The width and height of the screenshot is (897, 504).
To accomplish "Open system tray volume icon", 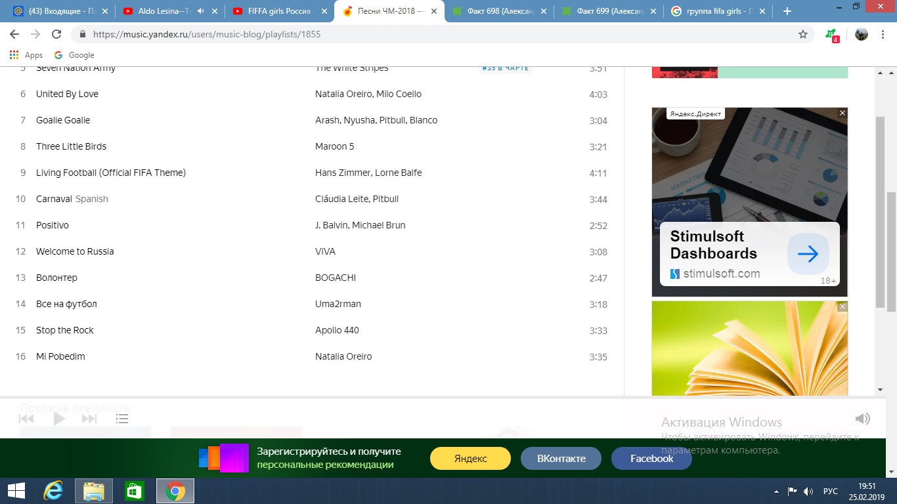I will click(x=808, y=492).
